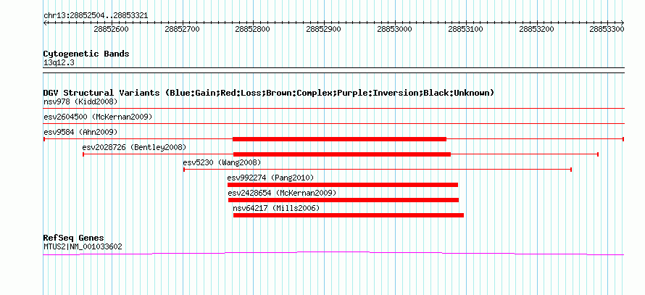Image resolution: width=645 pixels, height=295 pixels.
Task: Select ruler position 28853200
Action: [x=536, y=29]
